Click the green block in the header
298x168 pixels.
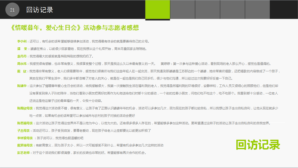[158, 10]
